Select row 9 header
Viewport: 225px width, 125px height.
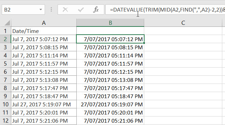pos(5,96)
